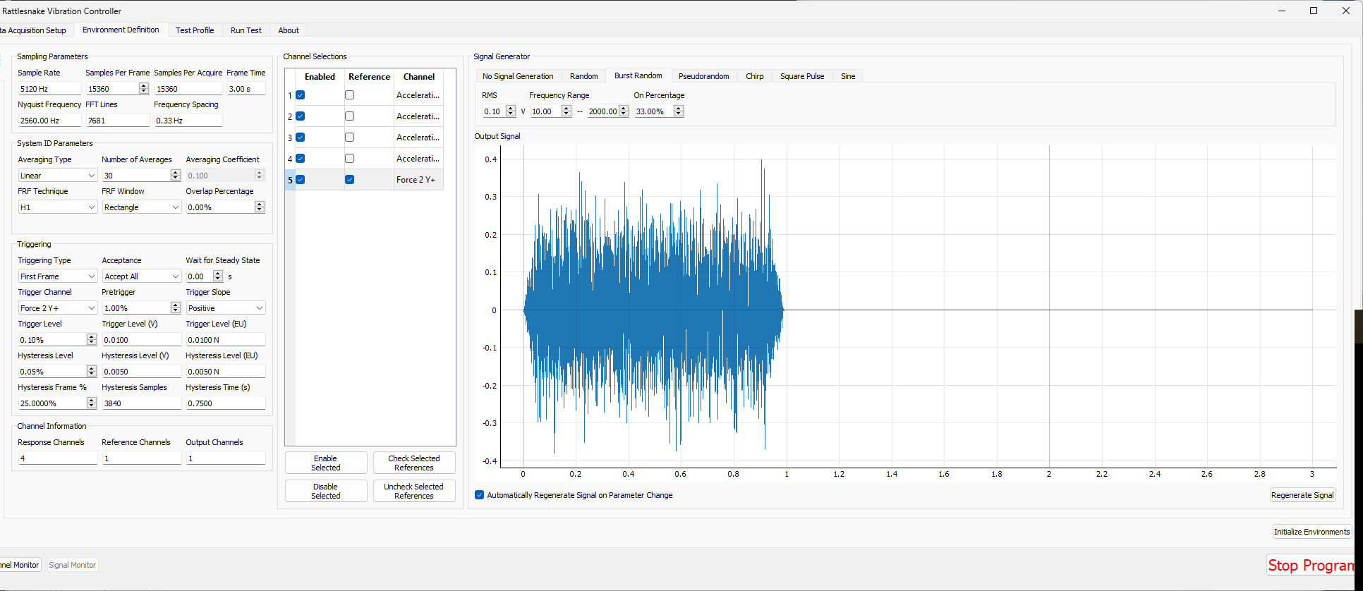Viewport: 1363px width, 591px height.
Task: Uncheck Reference for Force 2 Y+ channel
Action: tap(349, 180)
